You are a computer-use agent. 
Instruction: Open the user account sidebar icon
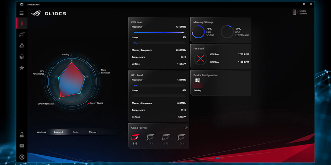tap(22, 135)
